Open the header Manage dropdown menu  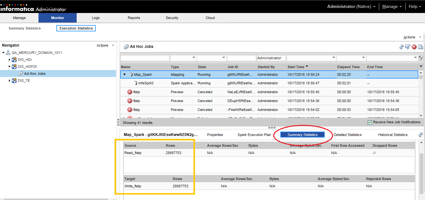(x=392, y=7)
